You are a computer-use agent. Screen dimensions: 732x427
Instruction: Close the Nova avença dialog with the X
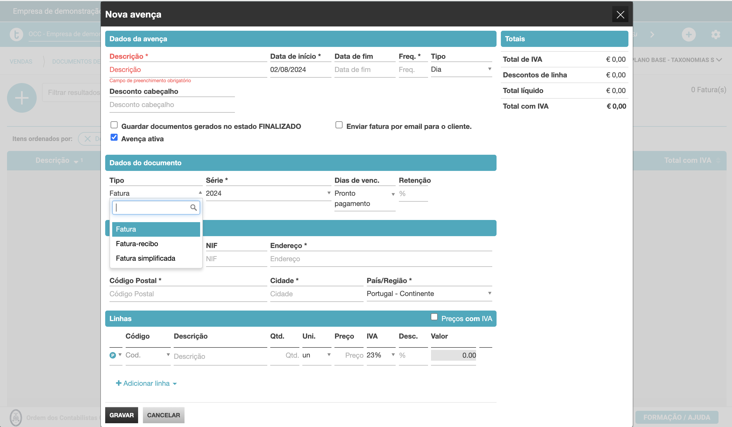(x=620, y=14)
